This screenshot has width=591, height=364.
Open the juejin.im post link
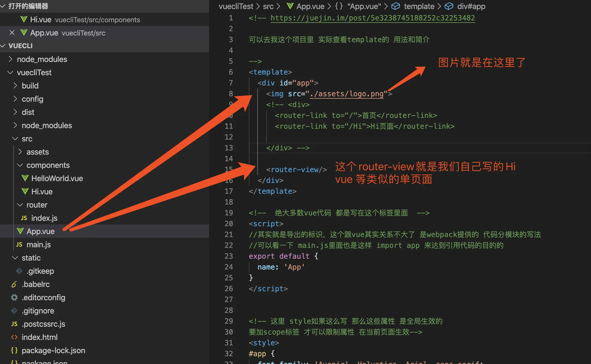372,18
